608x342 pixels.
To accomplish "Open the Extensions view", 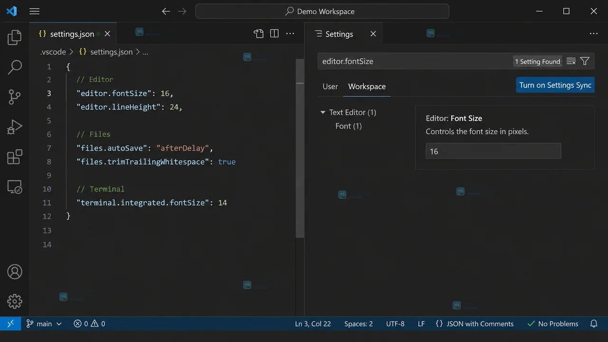I will (15, 157).
